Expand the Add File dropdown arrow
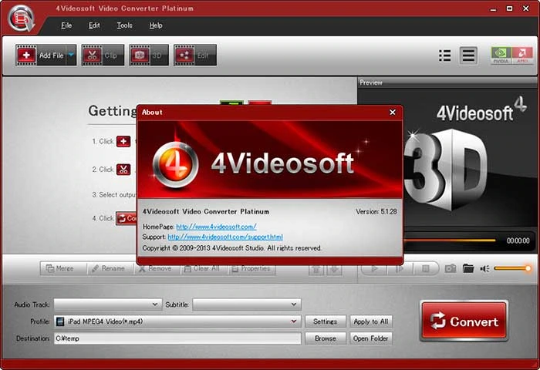Screen dimensions: 540x370 71,55
